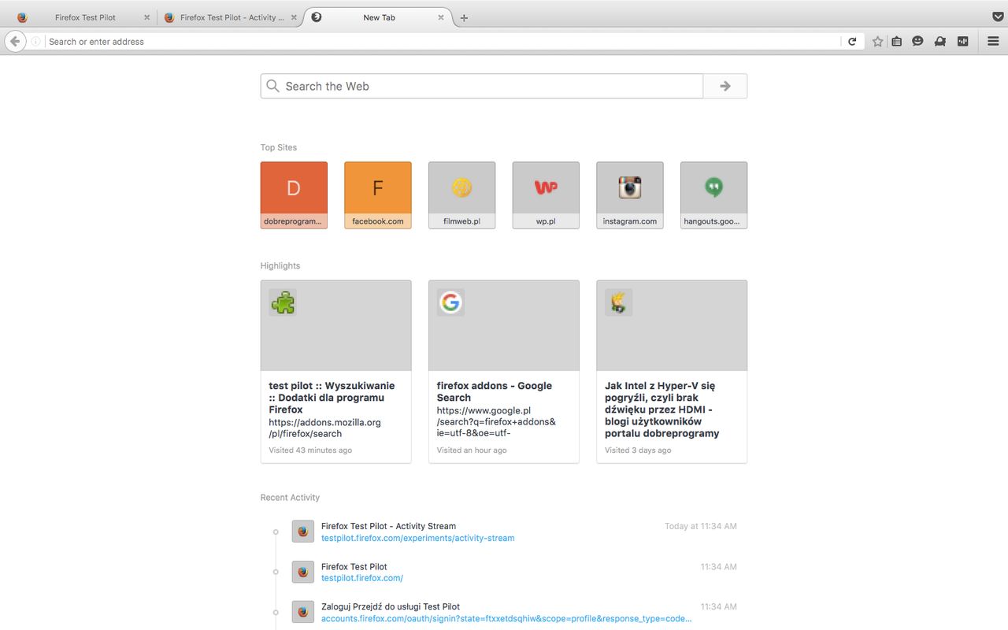This screenshot has height=630, width=1008.
Task: Click addons.mozilla.org URL text
Action: coord(324,428)
